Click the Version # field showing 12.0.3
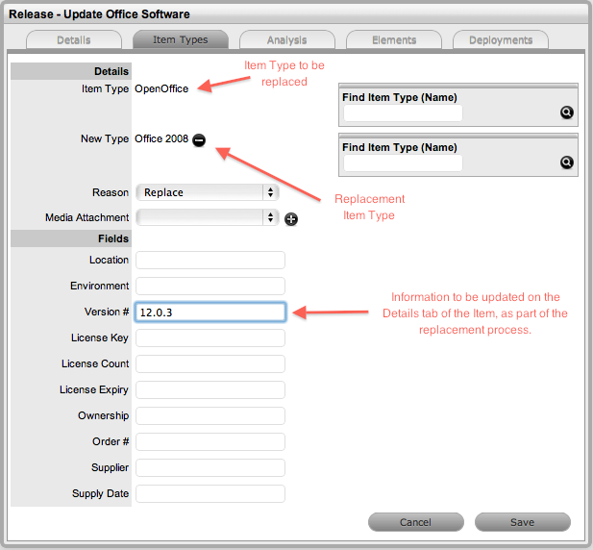The height and width of the screenshot is (550, 593). tap(210, 312)
